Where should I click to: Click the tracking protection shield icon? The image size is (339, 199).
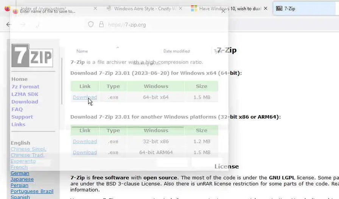coord(91,25)
